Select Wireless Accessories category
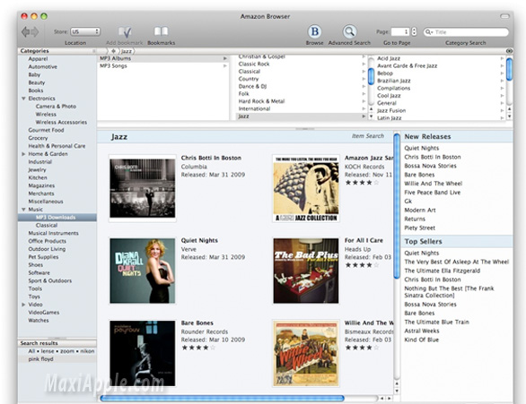This screenshot has height=404, width=526. click(x=61, y=122)
